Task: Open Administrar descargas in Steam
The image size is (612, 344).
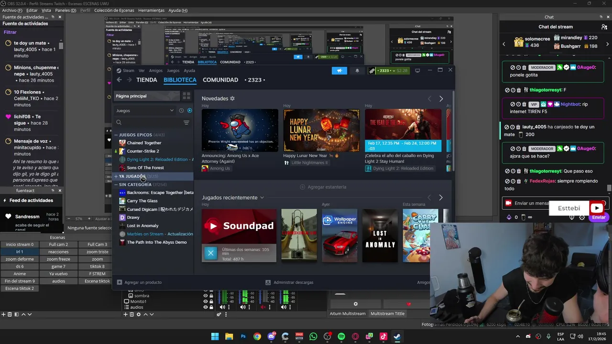Action: pyautogui.click(x=289, y=282)
